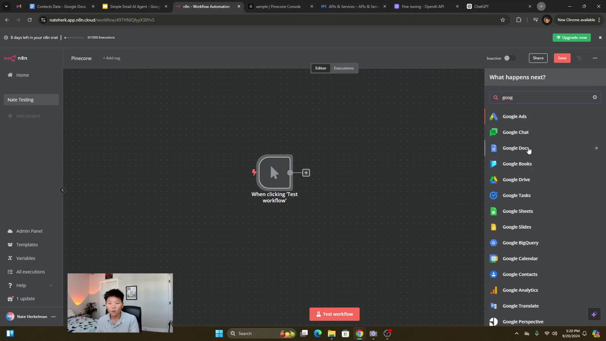Viewport: 606px width, 341px height.
Task: Switch to the Pinecone Console browser tab
Action: coord(280,6)
